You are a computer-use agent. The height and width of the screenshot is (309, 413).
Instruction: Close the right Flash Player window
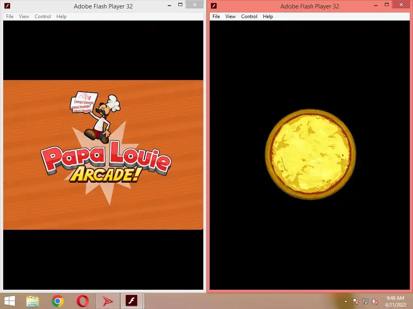401,5
